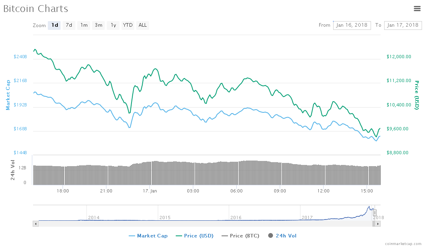The image size is (426, 247).
Task: Toggle the Price (BTC) series in legend
Action: [x=240, y=236]
